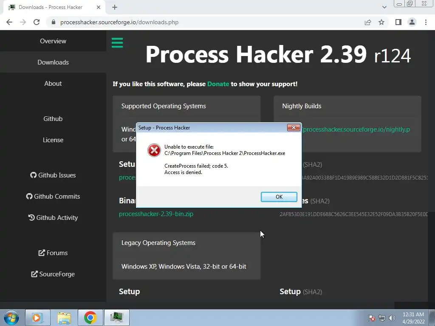The image size is (435, 326).
Task: Bookmark this page with star icon
Action: 381,22
